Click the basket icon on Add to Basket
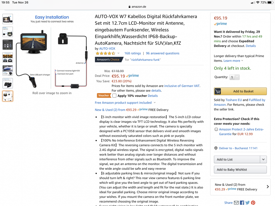 [218, 91]
